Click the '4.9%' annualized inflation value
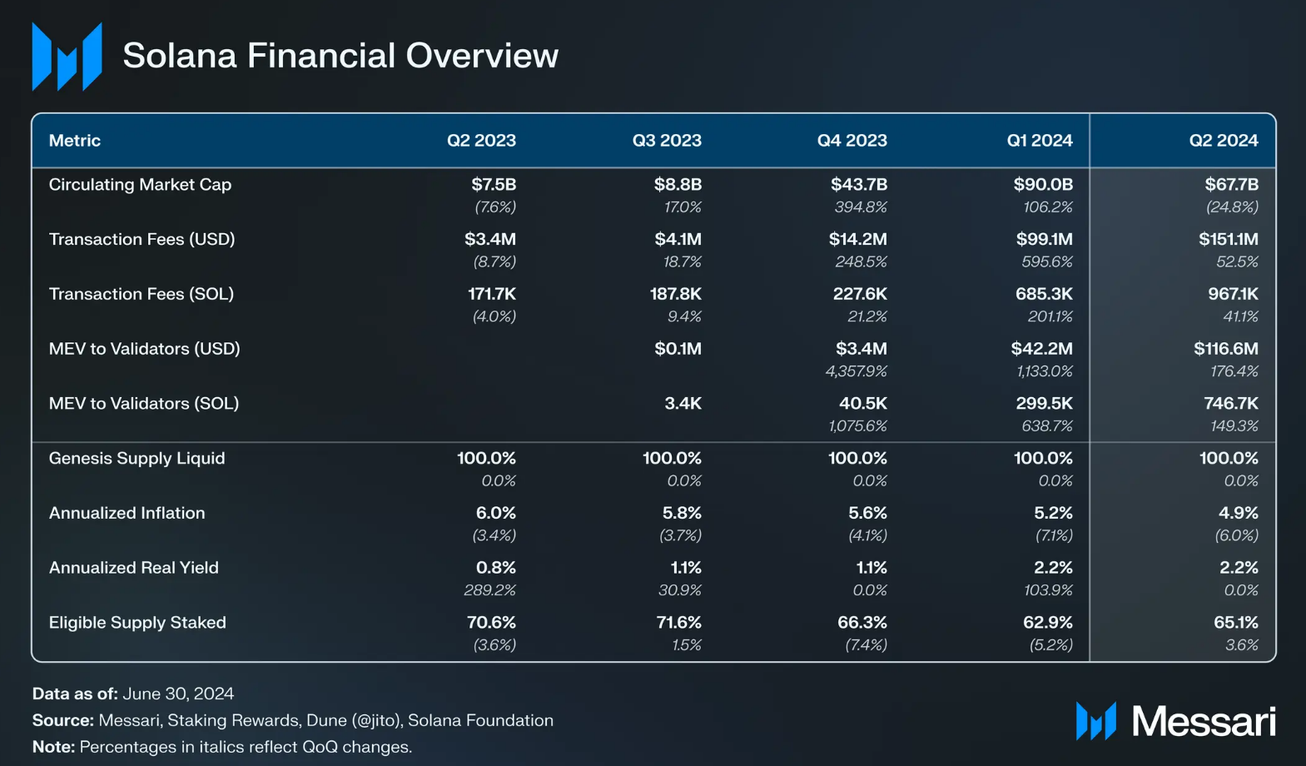1306x766 pixels. (1239, 514)
